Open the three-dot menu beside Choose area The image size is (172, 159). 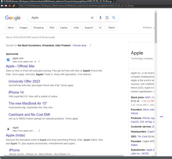click(x=90, y=45)
